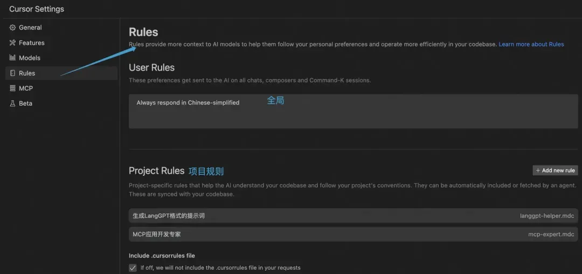Click the book icon beside Rules
This screenshot has width=582, height=274.
12,73
